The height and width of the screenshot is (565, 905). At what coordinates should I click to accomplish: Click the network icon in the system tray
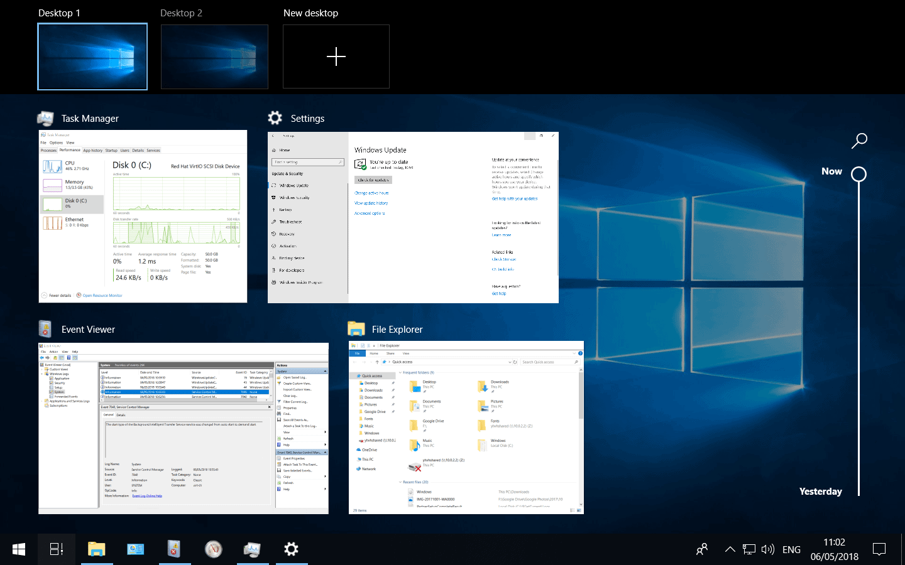749,549
